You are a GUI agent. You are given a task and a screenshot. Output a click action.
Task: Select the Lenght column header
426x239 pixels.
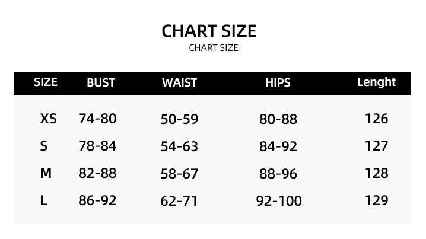pyautogui.click(x=376, y=82)
